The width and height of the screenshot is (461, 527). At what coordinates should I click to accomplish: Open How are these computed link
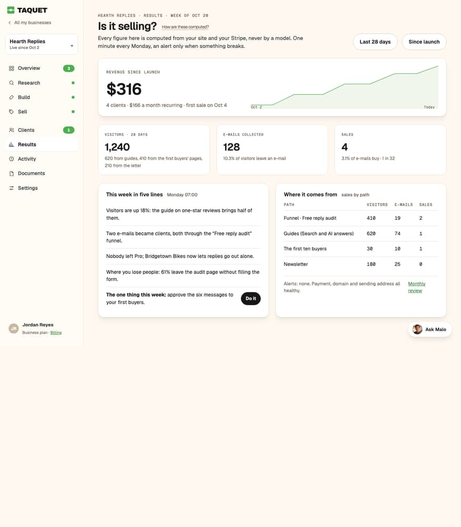(185, 27)
